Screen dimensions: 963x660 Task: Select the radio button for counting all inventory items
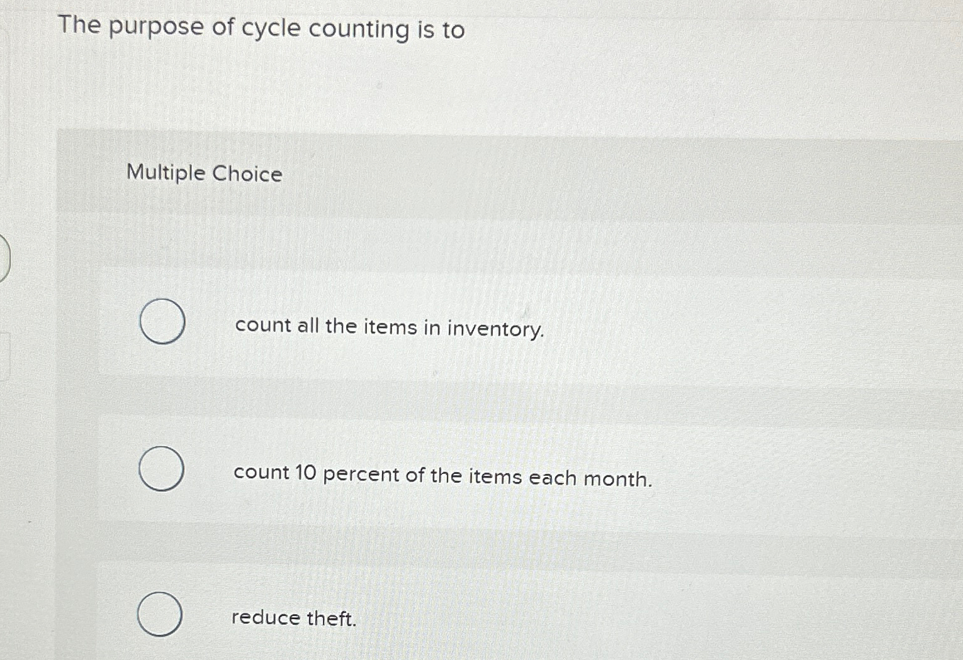tap(163, 322)
